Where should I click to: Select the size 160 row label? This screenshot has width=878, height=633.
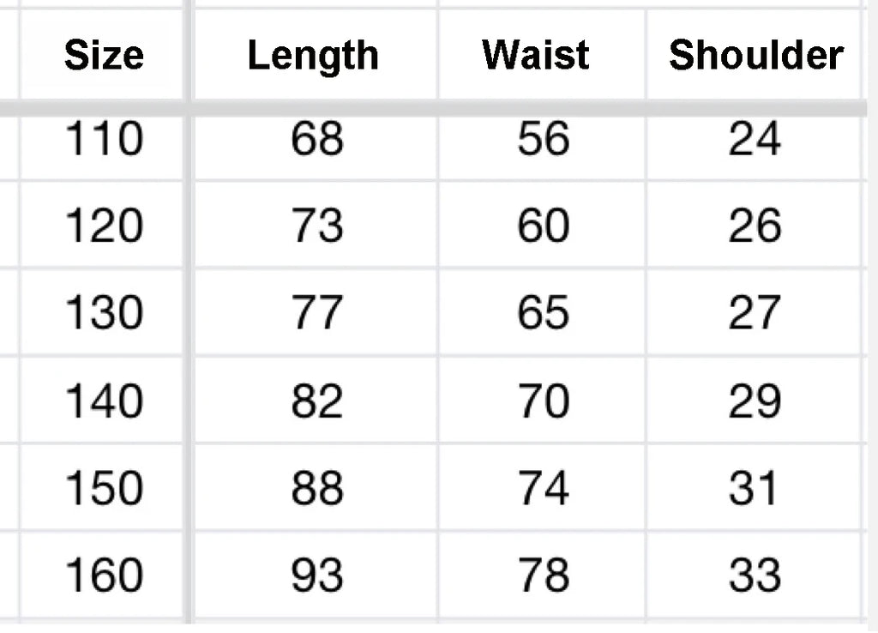(104, 575)
